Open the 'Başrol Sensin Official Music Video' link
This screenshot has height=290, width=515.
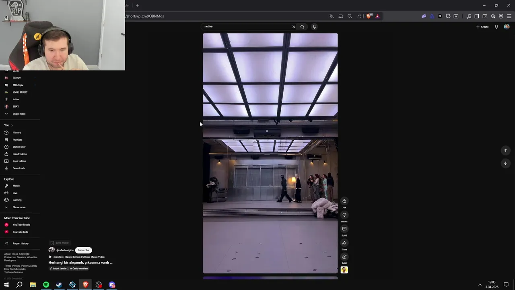(x=79, y=257)
